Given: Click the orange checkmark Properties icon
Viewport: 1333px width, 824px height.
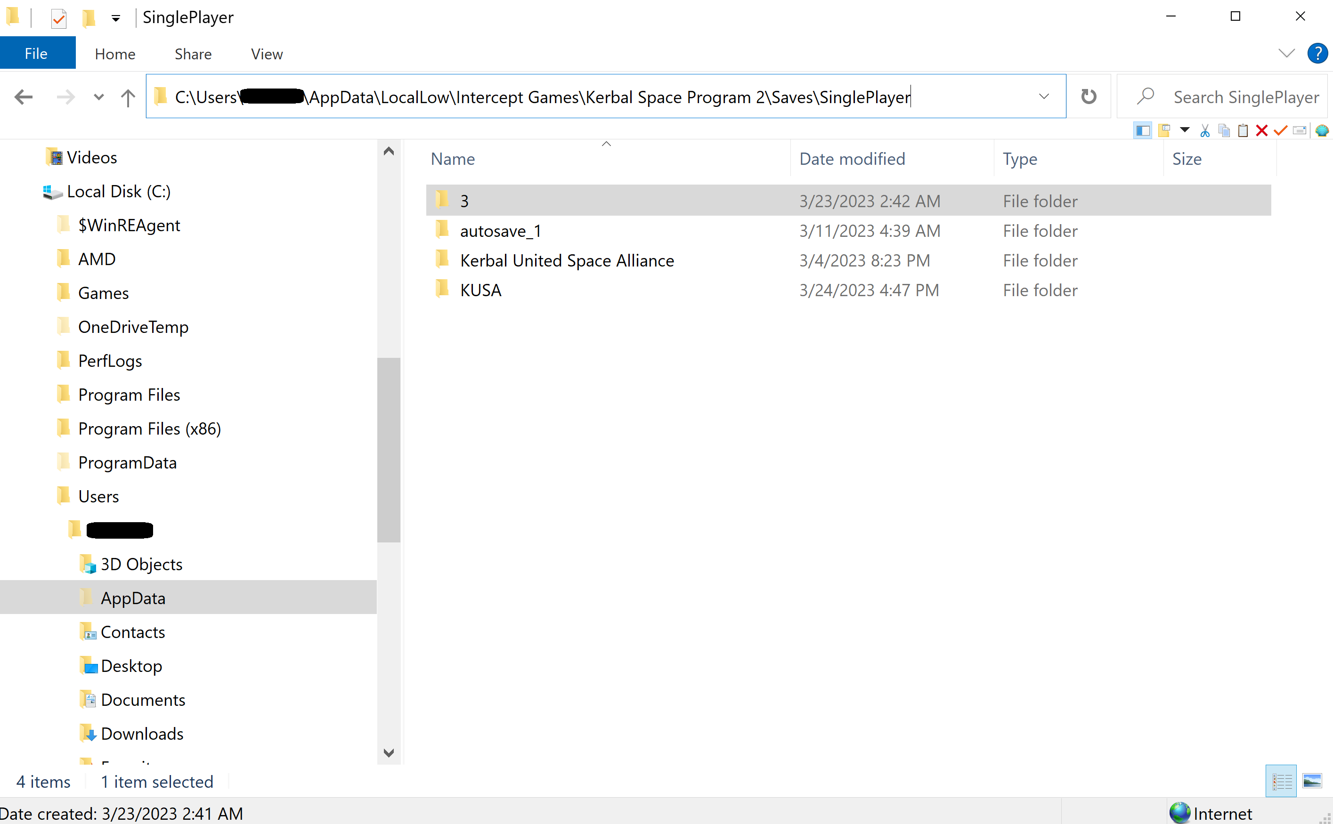Looking at the screenshot, I should (x=1281, y=131).
